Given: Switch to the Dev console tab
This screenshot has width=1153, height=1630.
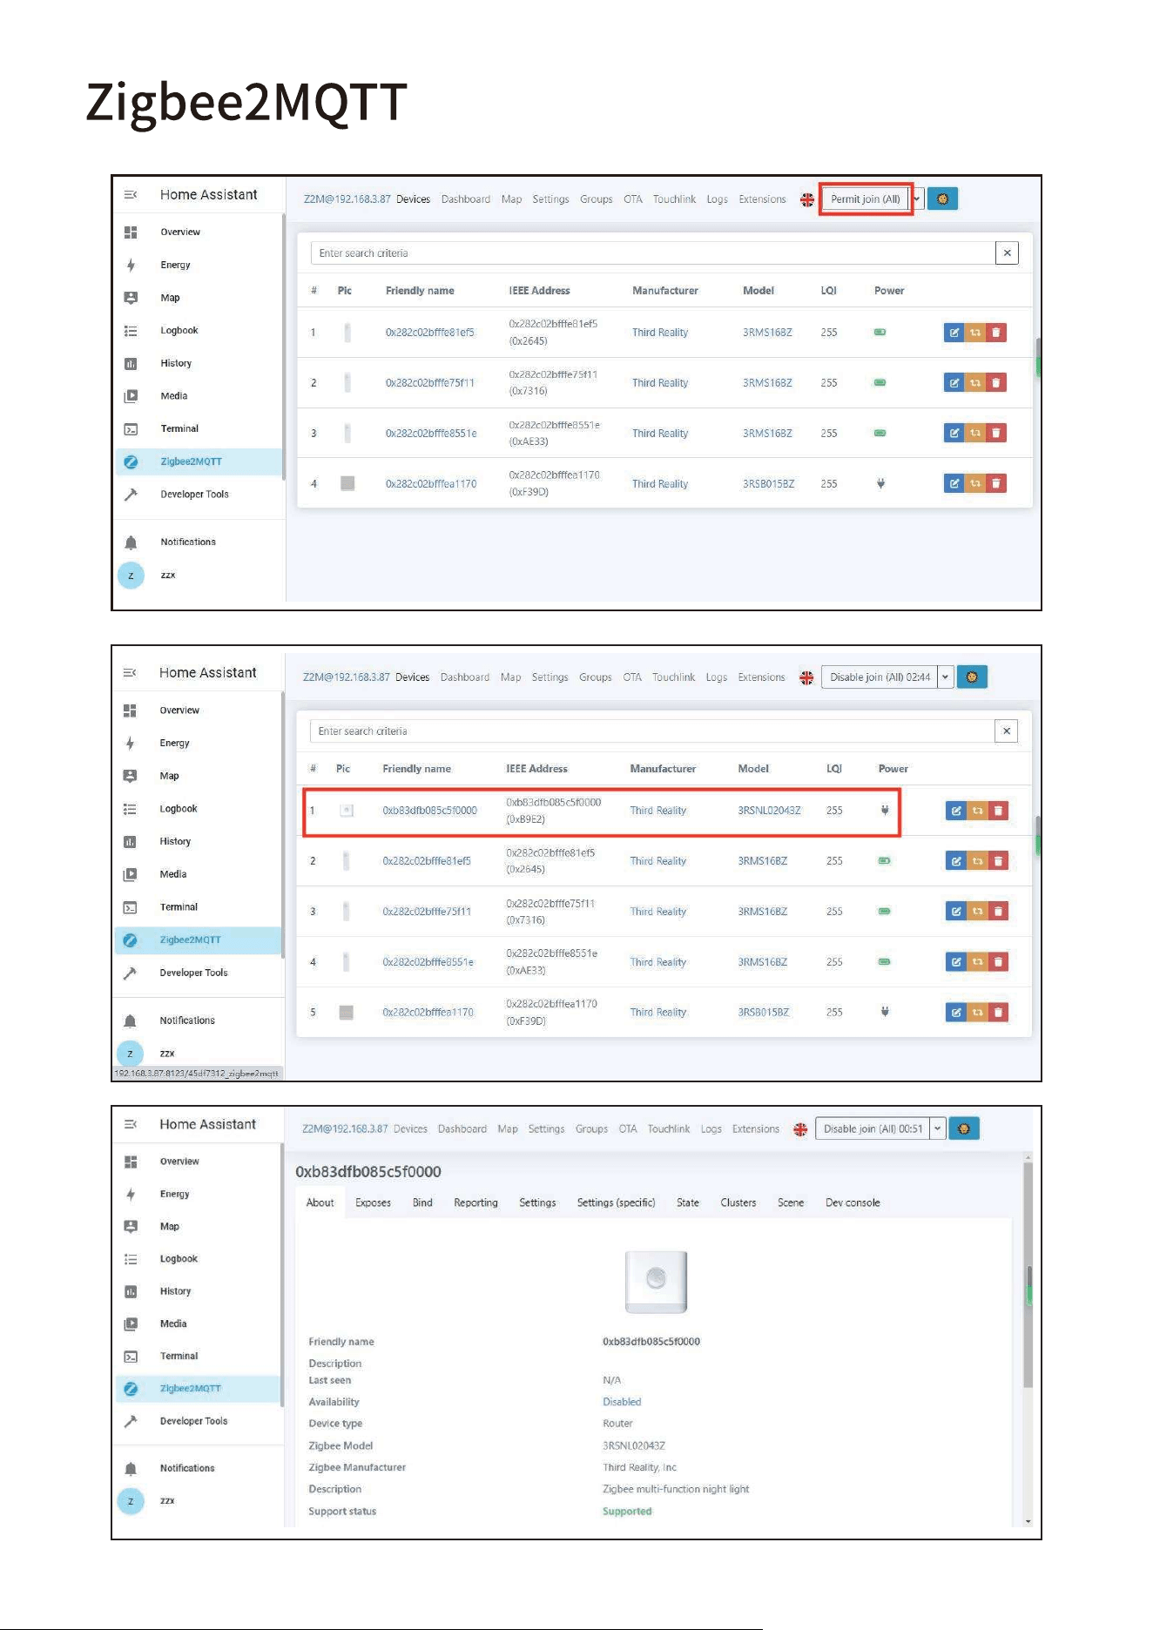Looking at the screenshot, I should click(853, 1203).
